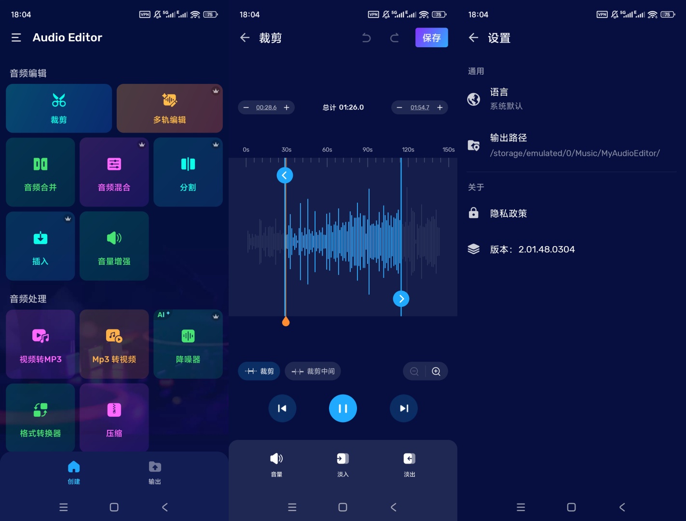Switch to the 输出 output tab
This screenshot has width=686, height=521.
(x=154, y=472)
